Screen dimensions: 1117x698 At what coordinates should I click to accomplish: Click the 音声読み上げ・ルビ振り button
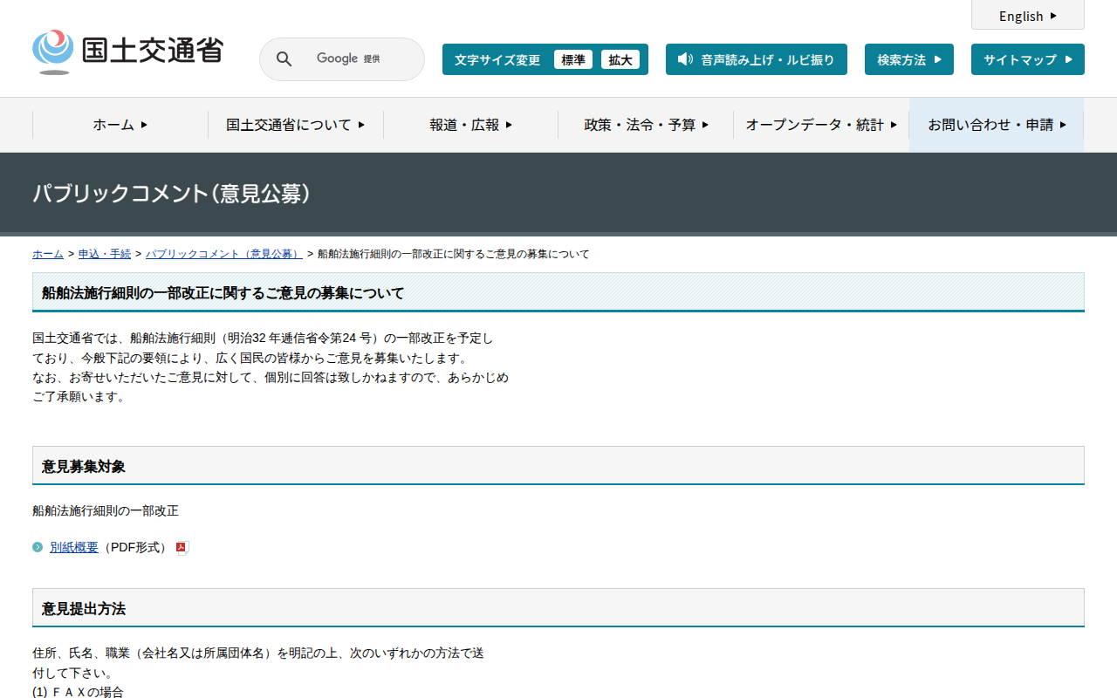757,59
